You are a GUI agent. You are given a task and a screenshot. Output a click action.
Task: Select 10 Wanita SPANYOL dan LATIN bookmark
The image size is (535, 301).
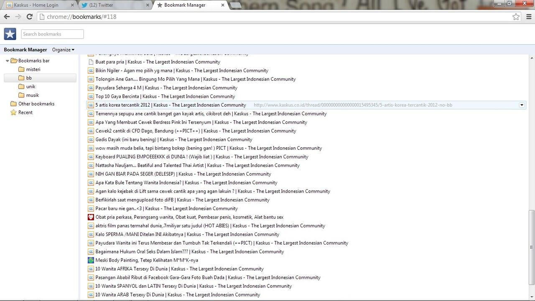[x=306, y=286]
